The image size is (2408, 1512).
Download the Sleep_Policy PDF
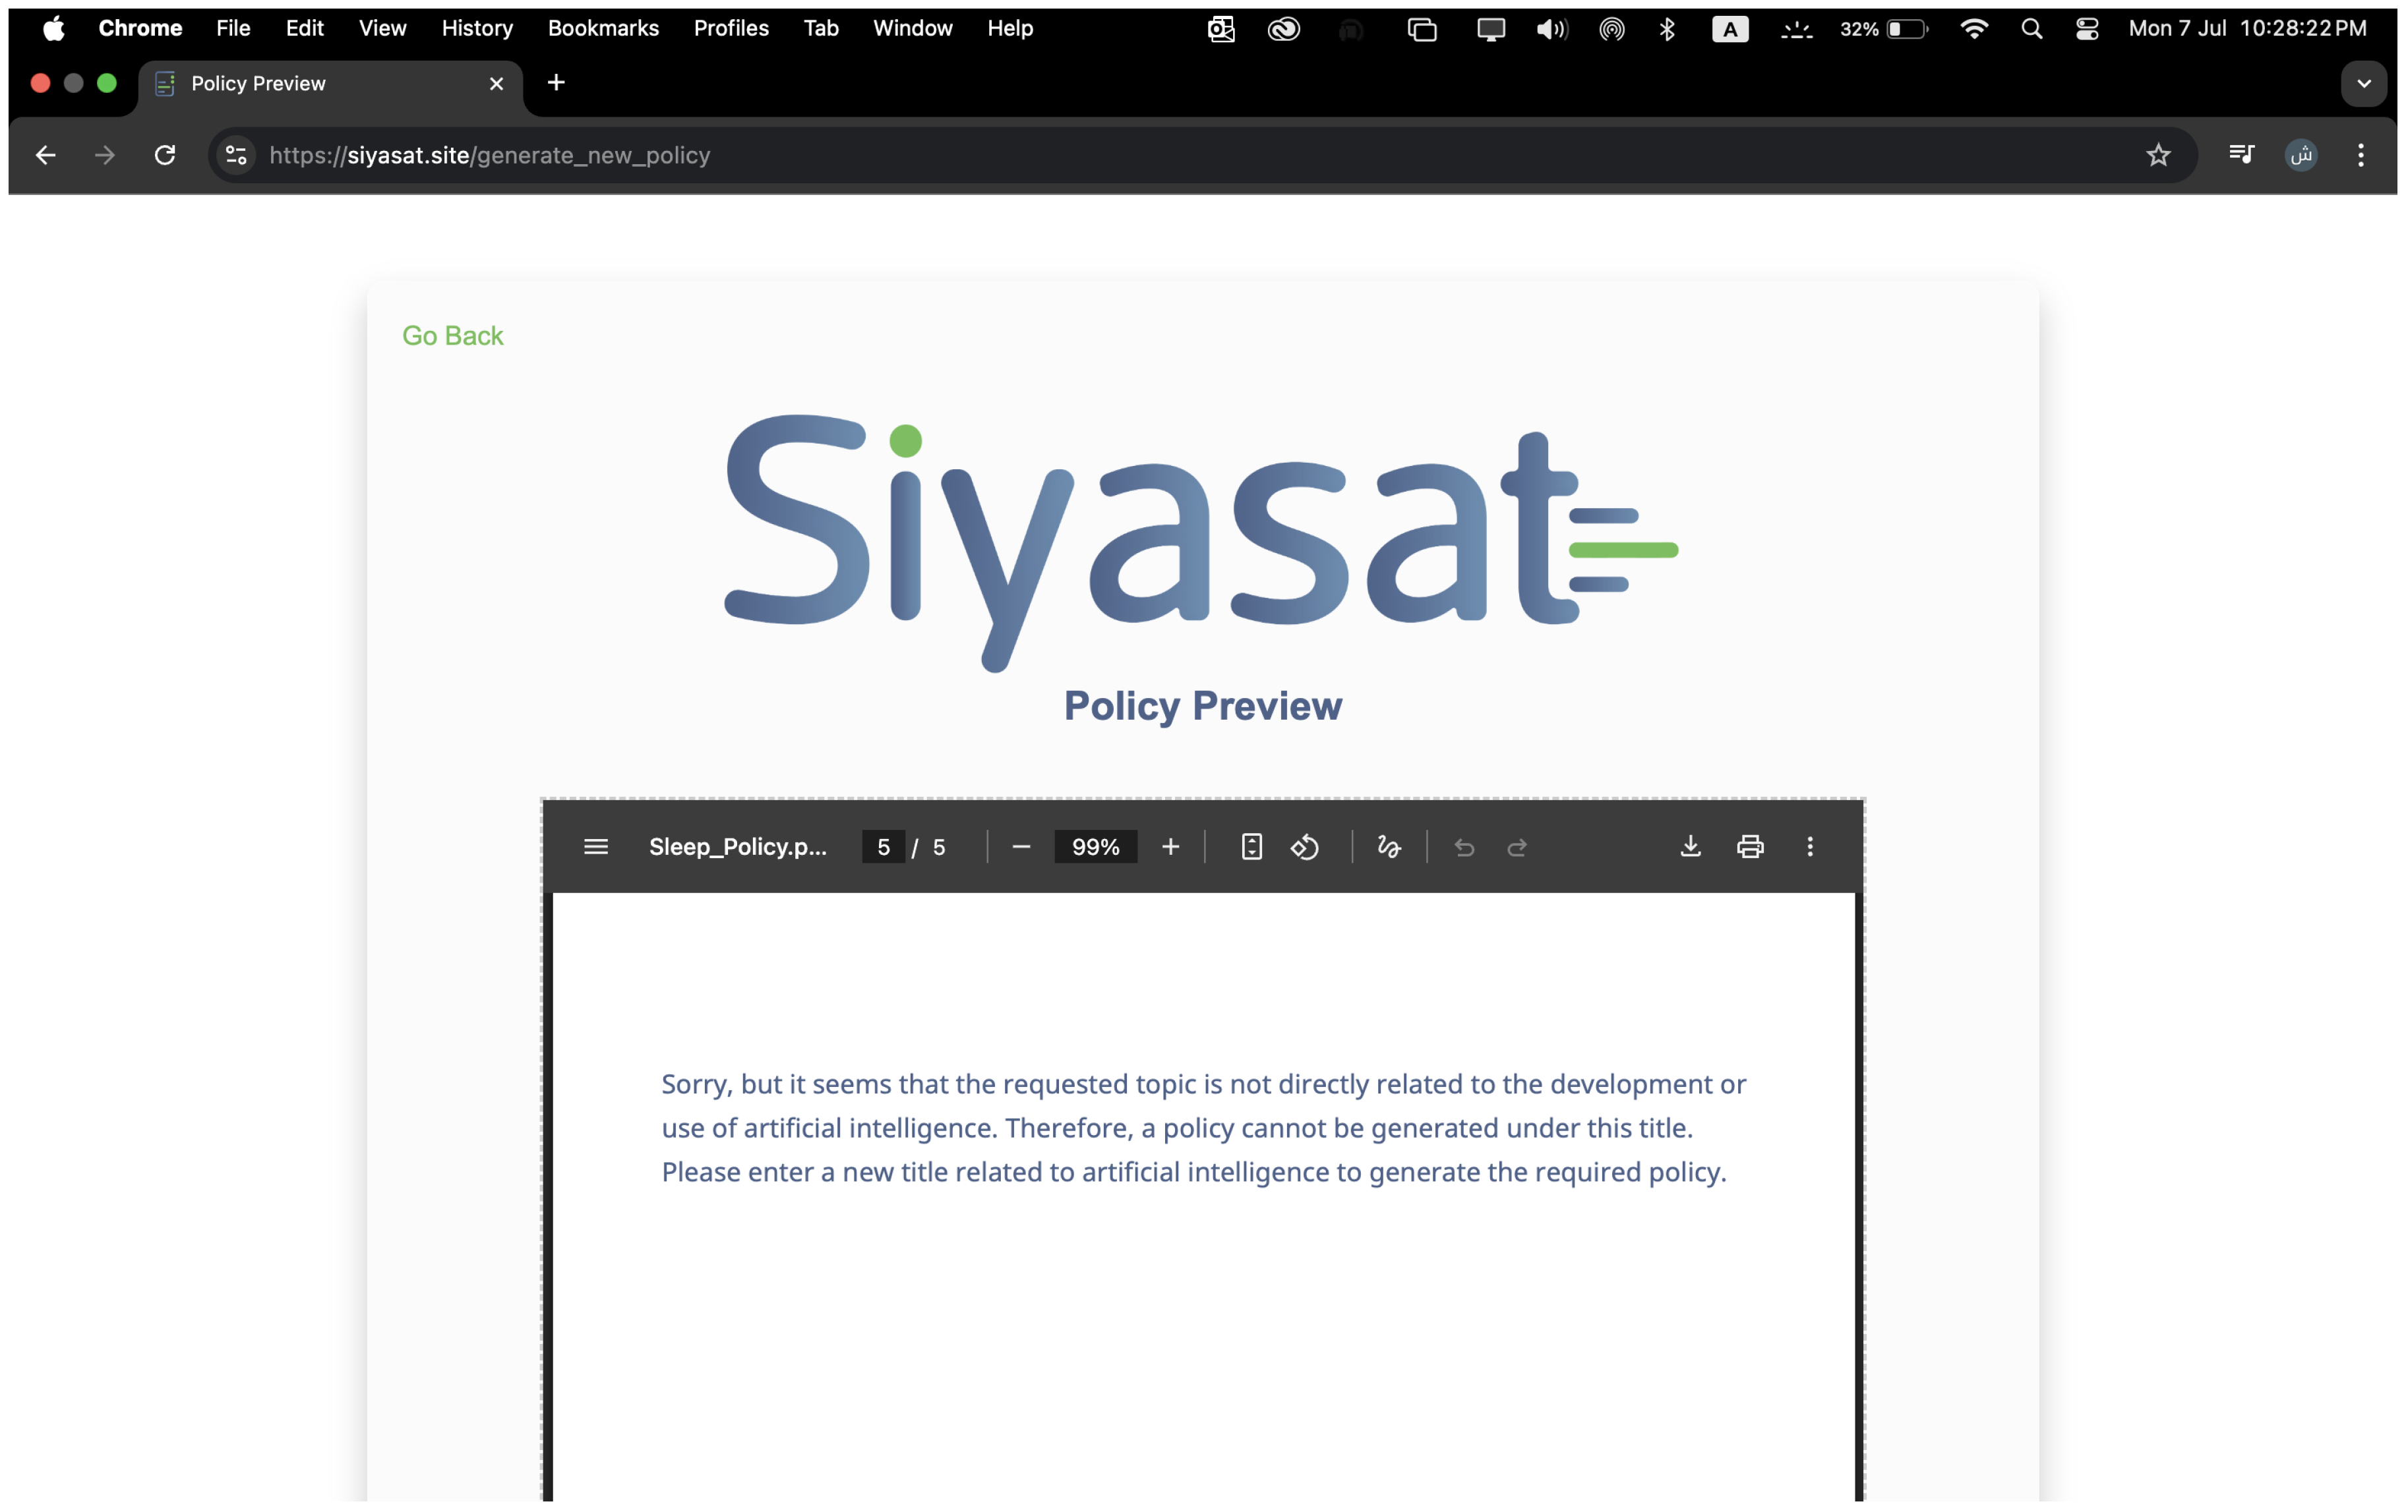(x=1690, y=846)
